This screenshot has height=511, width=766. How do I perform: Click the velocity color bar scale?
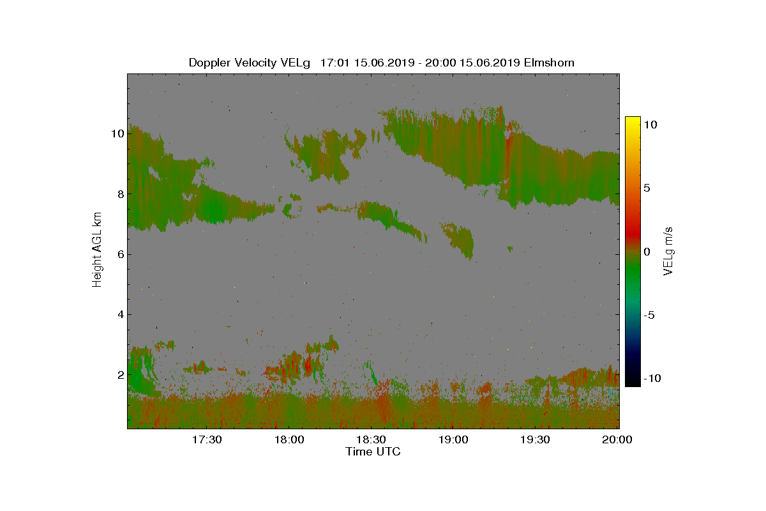pos(633,252)
